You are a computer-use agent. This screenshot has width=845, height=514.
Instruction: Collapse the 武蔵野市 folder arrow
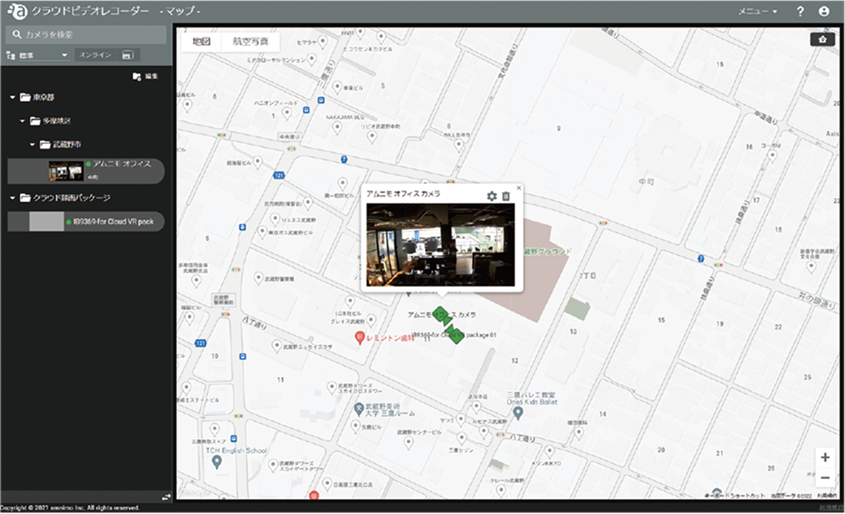pyautogui.click(x=33, y=145)
